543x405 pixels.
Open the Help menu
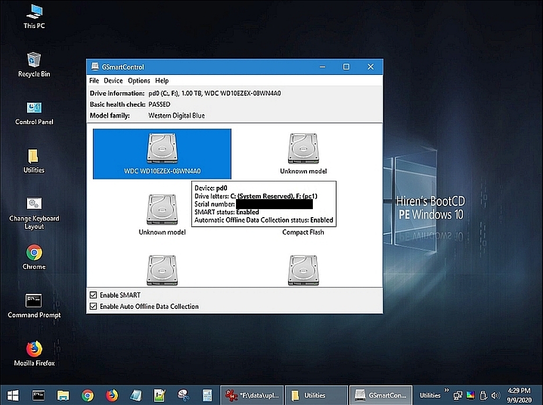point(162,81)
